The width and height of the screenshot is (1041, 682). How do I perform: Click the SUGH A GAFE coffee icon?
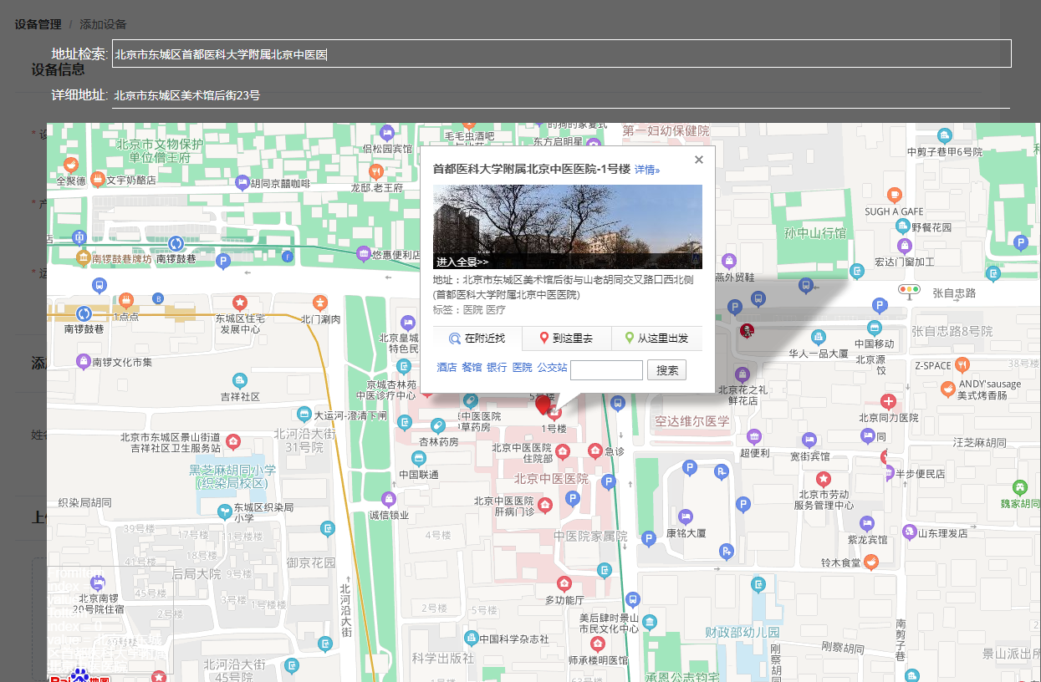[x=895, y=196]
